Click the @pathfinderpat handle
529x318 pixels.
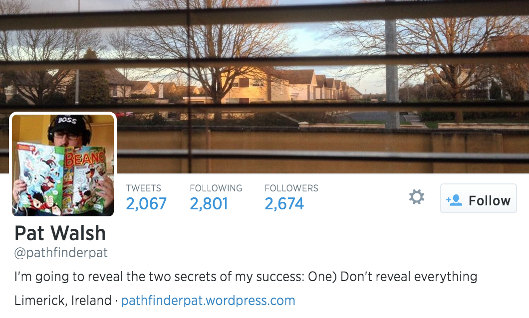61,253
